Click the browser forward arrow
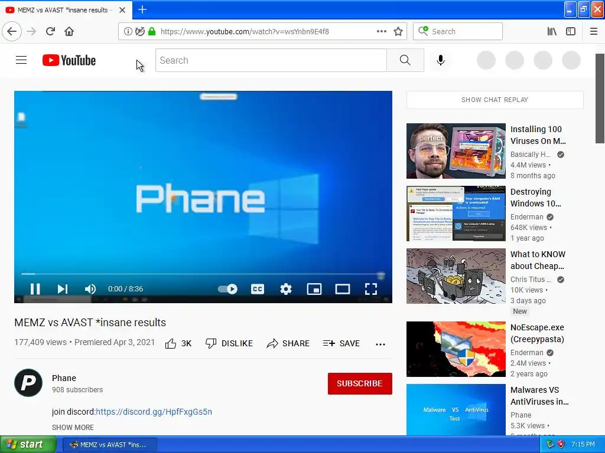 click(x=31, y=31)
